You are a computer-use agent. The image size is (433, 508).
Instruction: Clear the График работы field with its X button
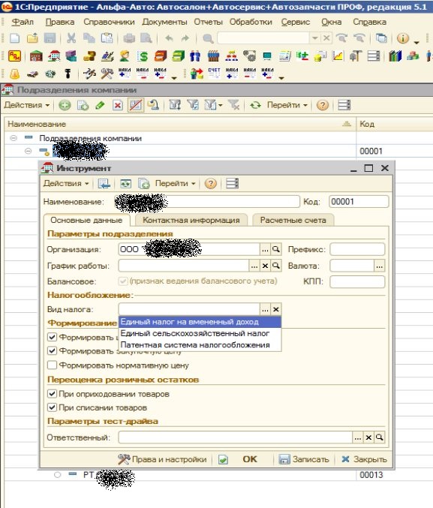[x=265, y=266]
